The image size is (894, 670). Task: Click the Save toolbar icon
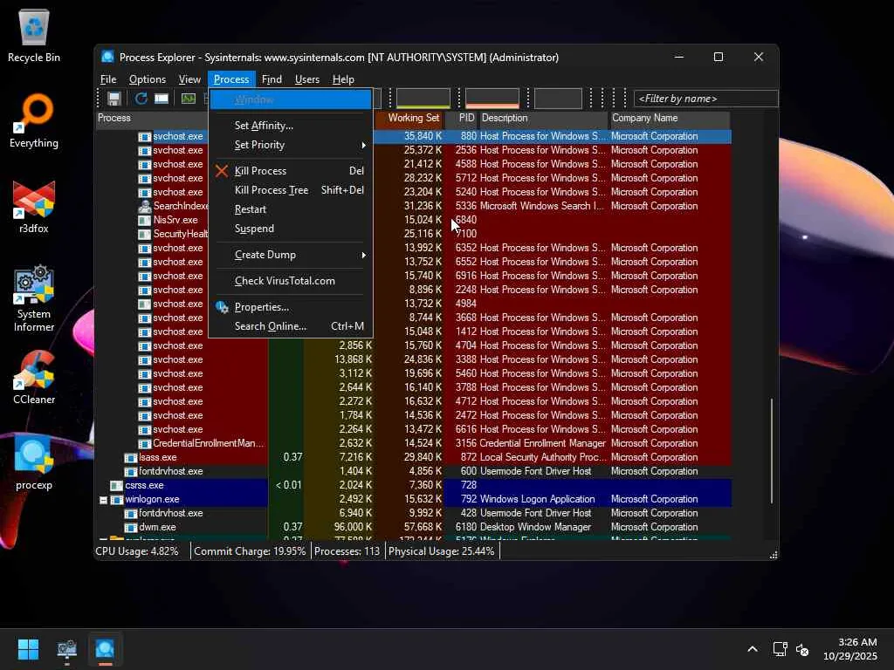pyautogui.click(x=114, y=99)
